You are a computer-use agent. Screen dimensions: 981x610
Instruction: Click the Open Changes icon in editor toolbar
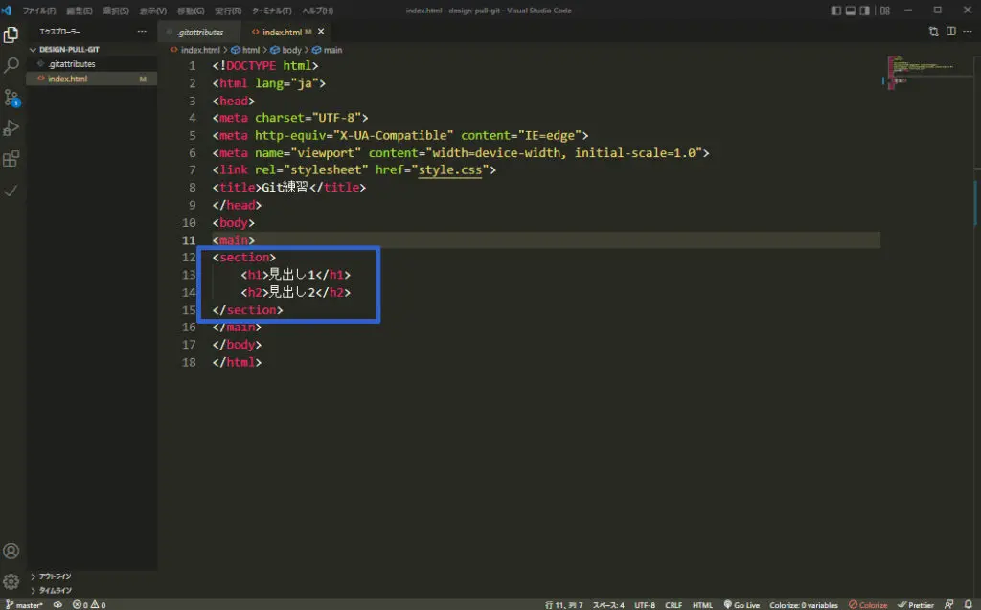pos(934,32)
